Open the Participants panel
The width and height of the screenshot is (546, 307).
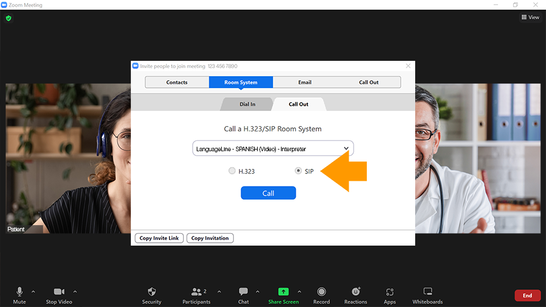(196, 292)
